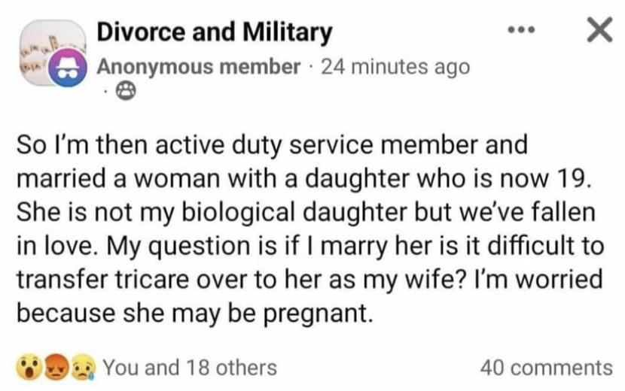625x391 pixels.
Task: Click the 24 minutes ago timestamp
Action: click(x=395, y=66)
